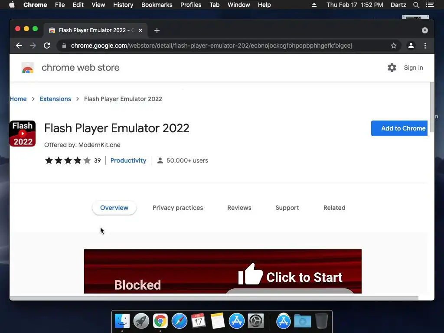Screen dimensions: 444x333
Task: Click Sign in on web store
Action: (413, 68)
